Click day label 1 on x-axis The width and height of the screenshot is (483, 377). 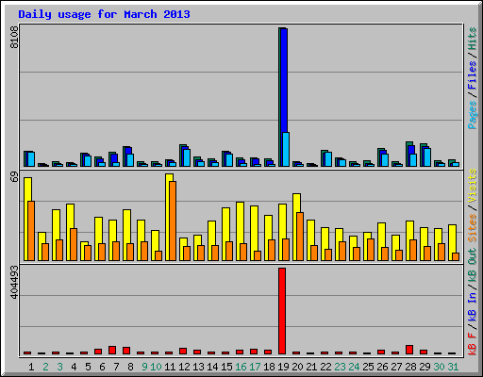[31, 367]
